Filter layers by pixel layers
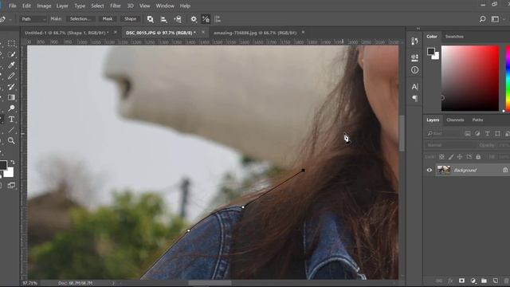Viewport: 510px width, 287px height. click(x=468, y=133)
